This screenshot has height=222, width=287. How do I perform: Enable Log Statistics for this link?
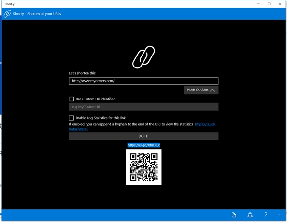[71, 118]
